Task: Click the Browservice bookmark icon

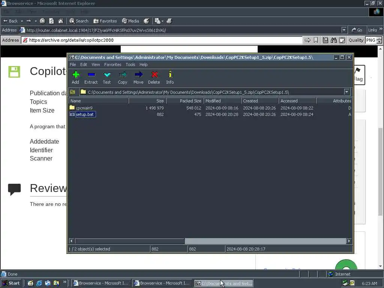Action: point(316,40)
